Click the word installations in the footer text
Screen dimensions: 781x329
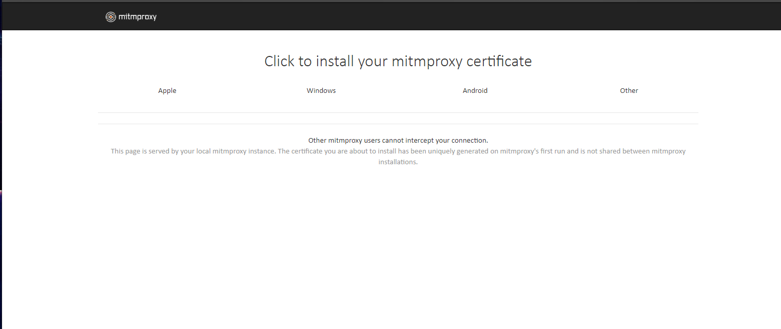click(398, 162)
